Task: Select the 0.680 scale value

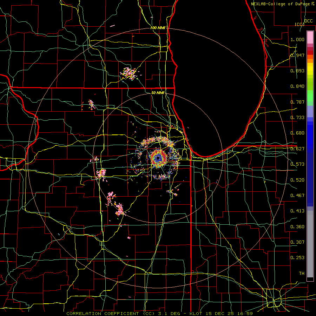Action: (x=297, y=133)
